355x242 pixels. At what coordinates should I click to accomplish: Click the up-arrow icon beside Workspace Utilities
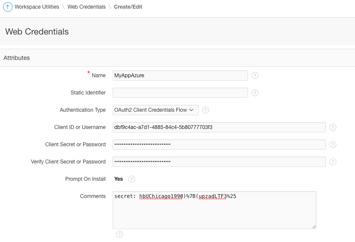click(x=8, y=7)
